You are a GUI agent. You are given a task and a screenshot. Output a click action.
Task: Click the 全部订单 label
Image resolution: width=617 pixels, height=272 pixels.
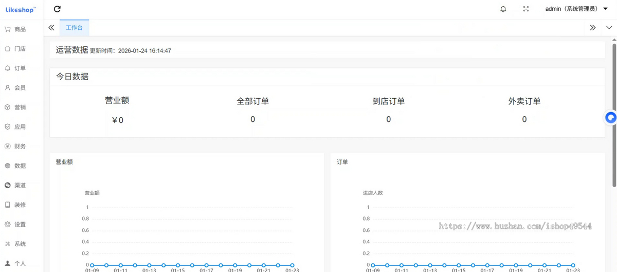click(x=252, y=101)
